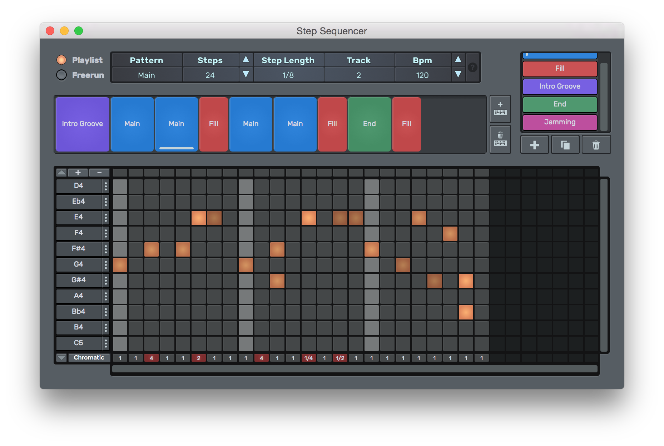Click grid vertical scrollbar
Screen dimensions: 664x446
604,265
